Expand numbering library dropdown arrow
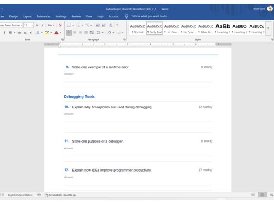This screenshot has width=274, height=205. [x=82, y=25]
